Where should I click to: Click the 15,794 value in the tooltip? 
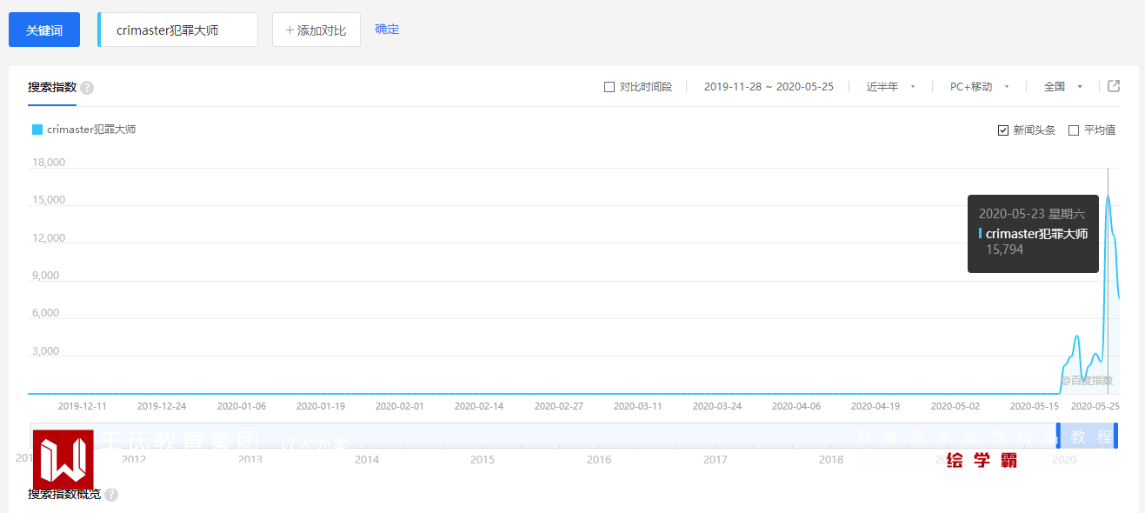pyautogui.click(x=1004, y=250)
